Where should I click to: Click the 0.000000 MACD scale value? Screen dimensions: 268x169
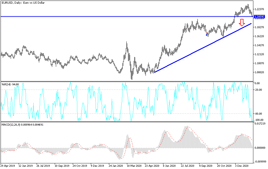pos(260,148)
